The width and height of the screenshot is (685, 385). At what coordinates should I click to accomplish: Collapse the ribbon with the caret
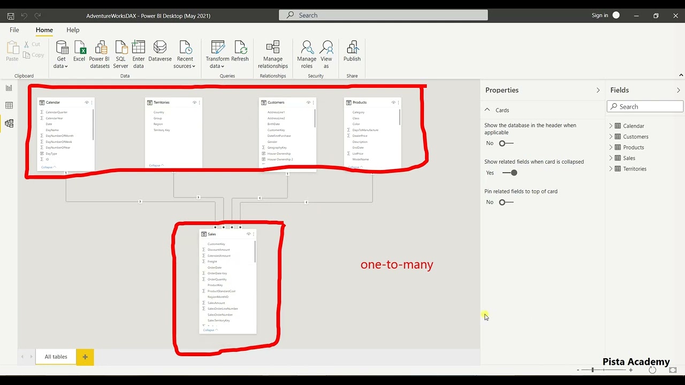[x=681, y=75]
